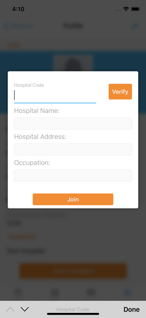
Task: Tap Done on the keyboard toolbar
Action: pyautogui.click(x=132, y=309)
